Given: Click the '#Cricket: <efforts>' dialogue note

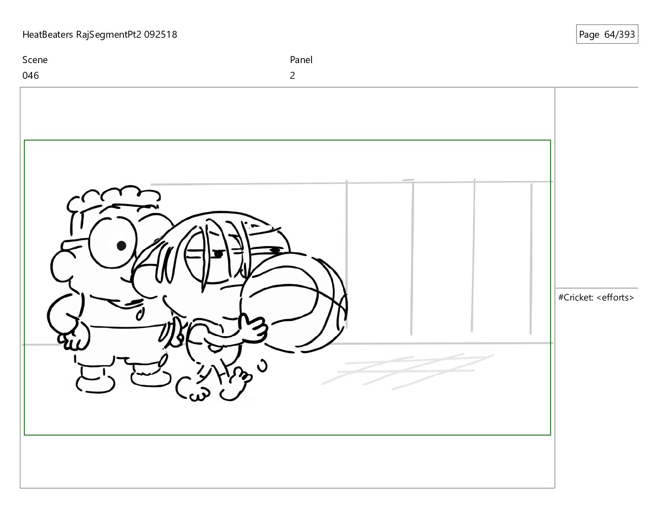Looking at the screenshot, I should tap(596, 298).
